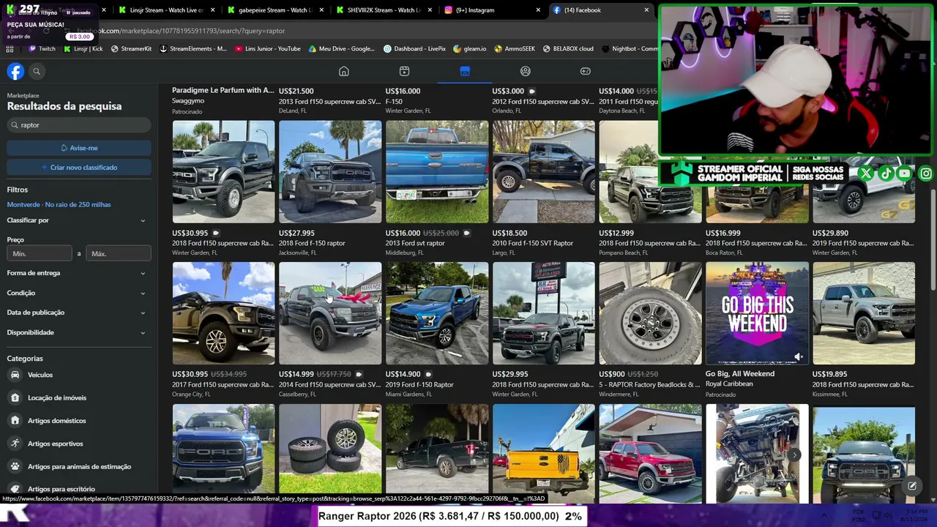Click the Marketplace search box containing raptor
Viewport: 937px width, 527px height.
tap(79, 125)
